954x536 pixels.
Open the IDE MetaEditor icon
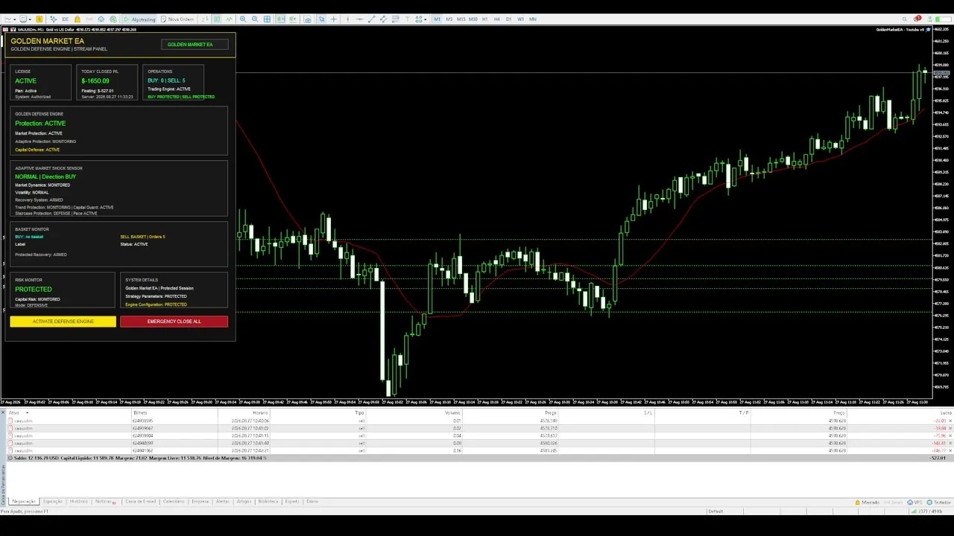point(65,19)
